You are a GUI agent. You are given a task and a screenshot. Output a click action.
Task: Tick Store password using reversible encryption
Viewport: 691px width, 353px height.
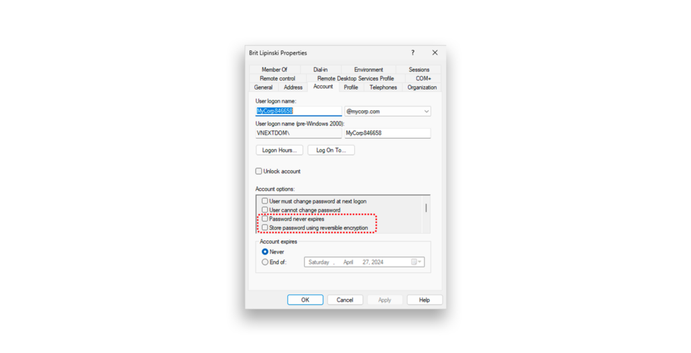265,228
